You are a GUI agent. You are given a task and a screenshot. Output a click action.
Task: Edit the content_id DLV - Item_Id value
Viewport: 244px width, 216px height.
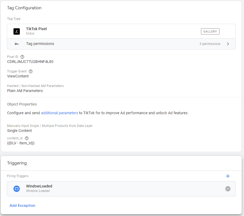pyautogui.click(x=21, y=143)
